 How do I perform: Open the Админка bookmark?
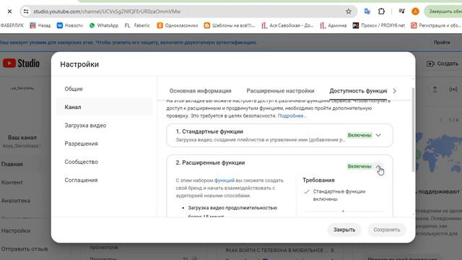click(334, 26)
